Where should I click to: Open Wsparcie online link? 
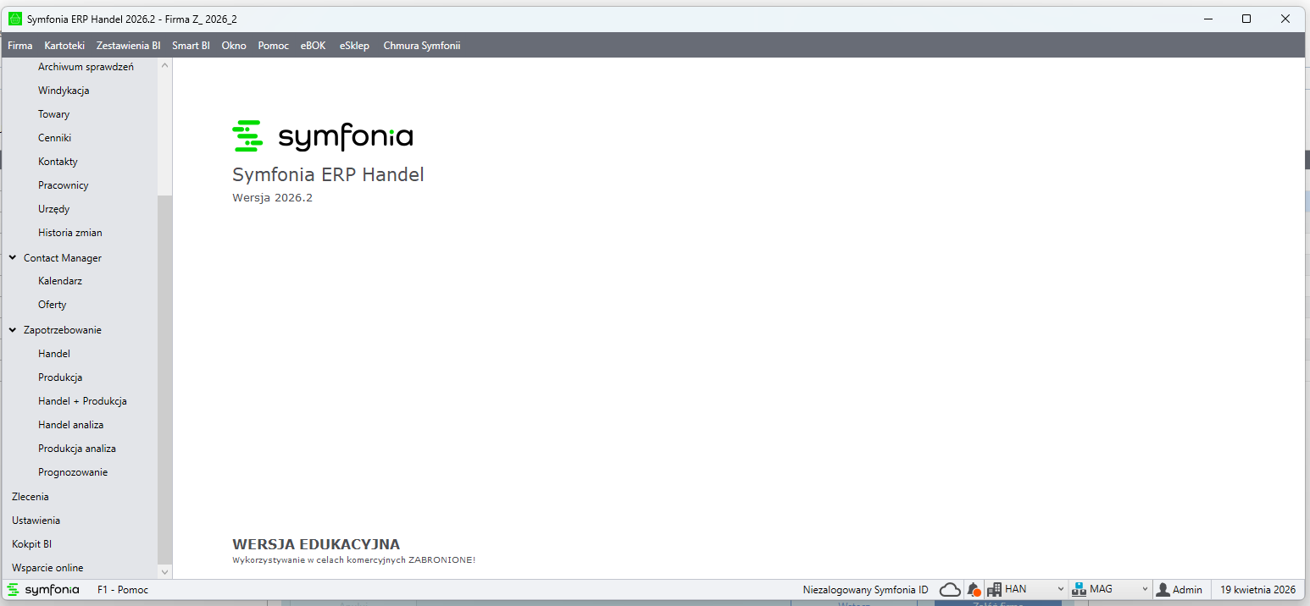[x=47, y=568]
